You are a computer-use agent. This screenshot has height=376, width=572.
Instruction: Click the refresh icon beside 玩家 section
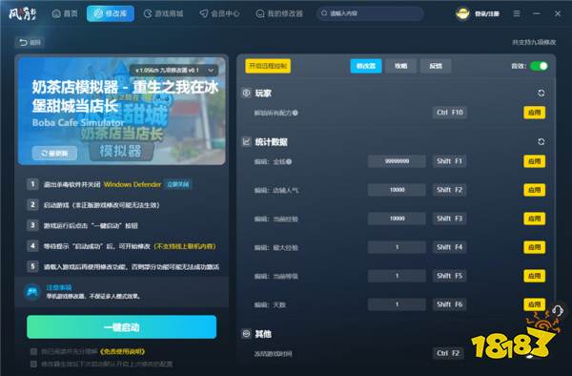click(x=541, y=94)
